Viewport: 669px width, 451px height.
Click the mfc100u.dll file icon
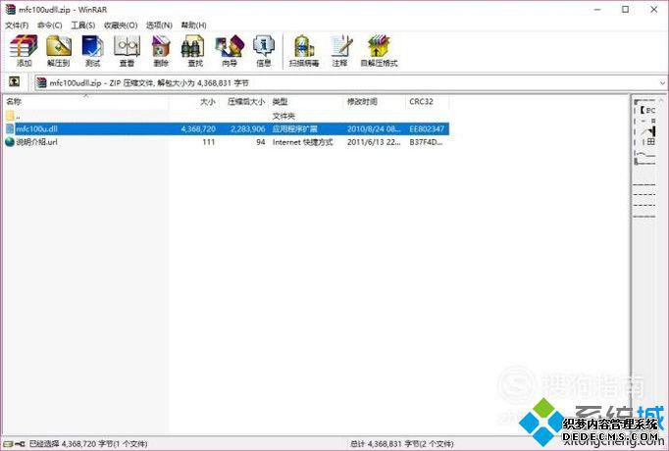pyautogui.click(x=10, y=128)
